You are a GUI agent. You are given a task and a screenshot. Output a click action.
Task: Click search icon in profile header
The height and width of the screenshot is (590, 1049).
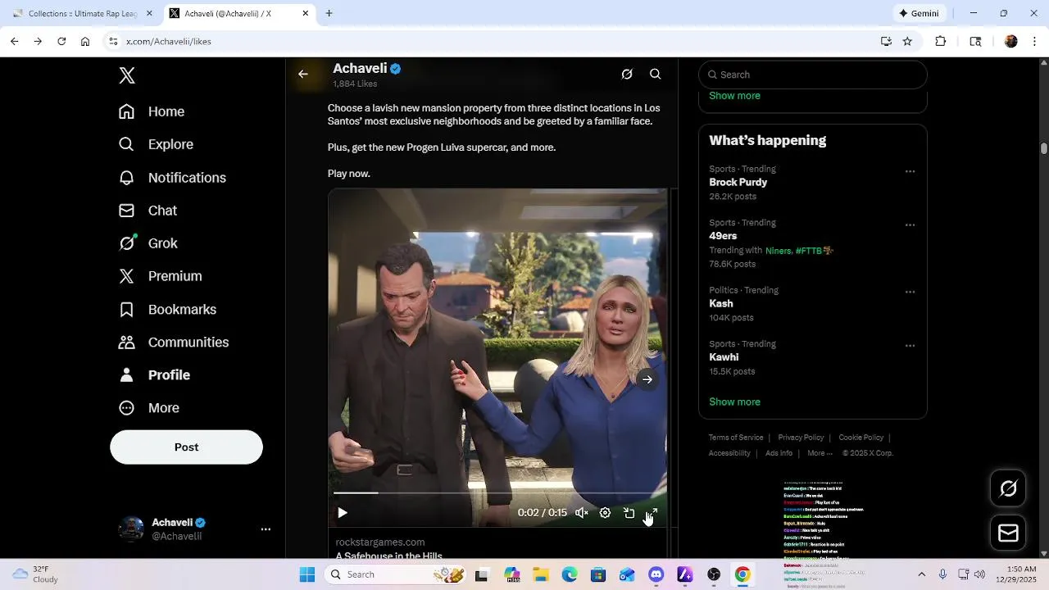(656, 74)
